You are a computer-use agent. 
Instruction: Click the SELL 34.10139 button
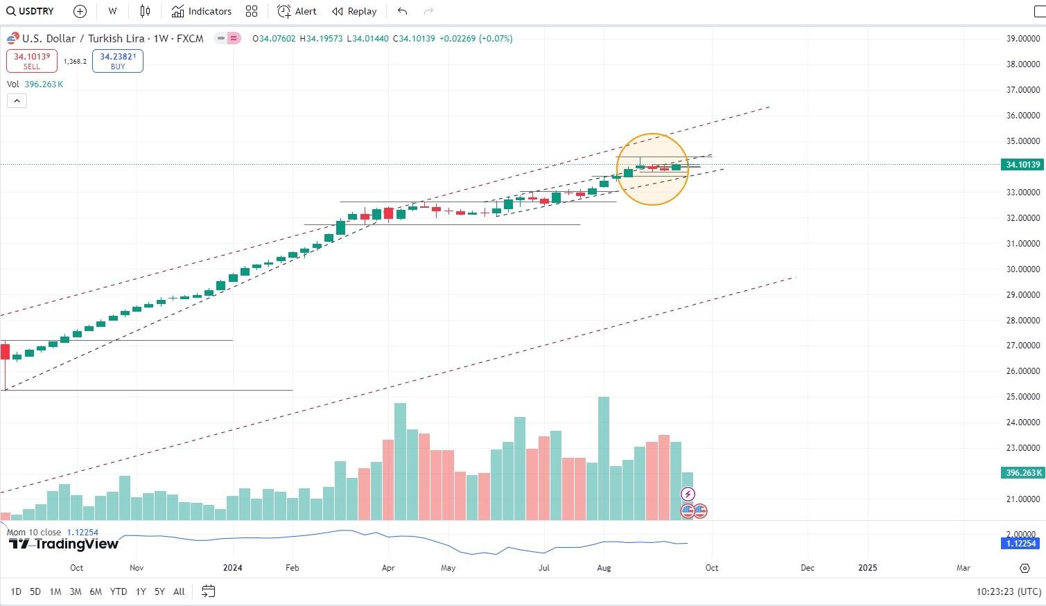pyautogui.click(x=31, y=60)
